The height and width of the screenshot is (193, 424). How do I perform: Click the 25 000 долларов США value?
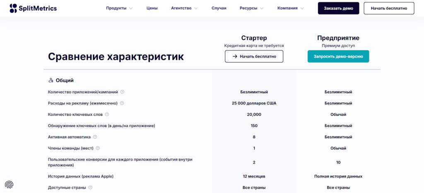coord(254,103)
